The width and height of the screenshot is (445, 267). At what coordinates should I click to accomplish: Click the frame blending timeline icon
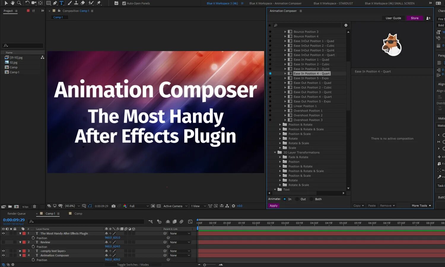tap(174, 222)
